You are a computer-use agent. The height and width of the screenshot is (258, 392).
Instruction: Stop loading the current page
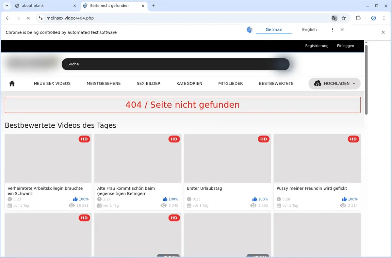(x=28, y=18)
